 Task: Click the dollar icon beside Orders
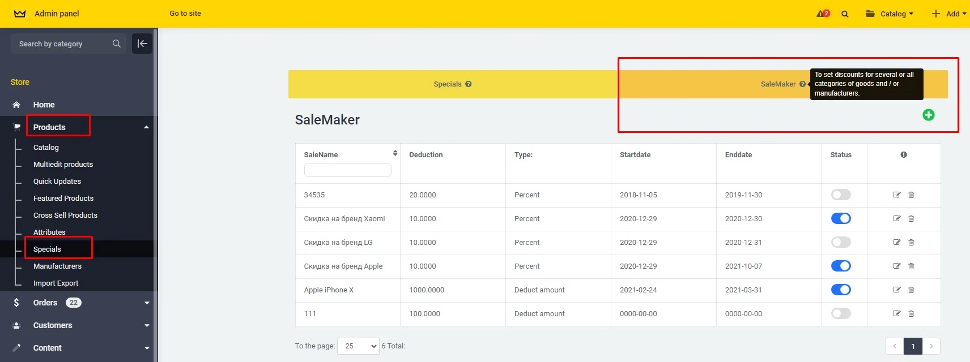16,303
